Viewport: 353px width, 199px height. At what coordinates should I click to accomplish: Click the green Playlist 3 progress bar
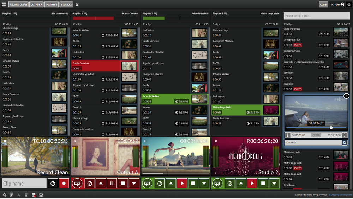tap(154, 18)
